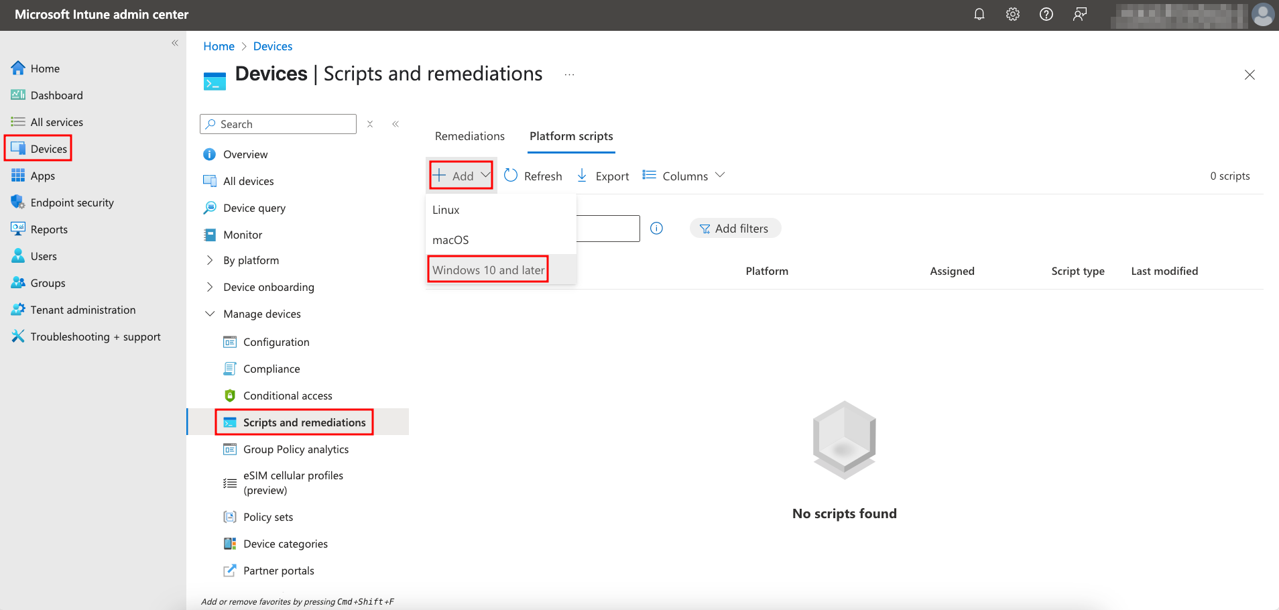Click the scripts search box beside info icon

point(608,229)
